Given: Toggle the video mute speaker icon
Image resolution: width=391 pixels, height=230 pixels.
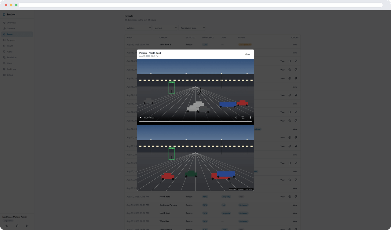Looking at the screenshot, I should 236,118.
